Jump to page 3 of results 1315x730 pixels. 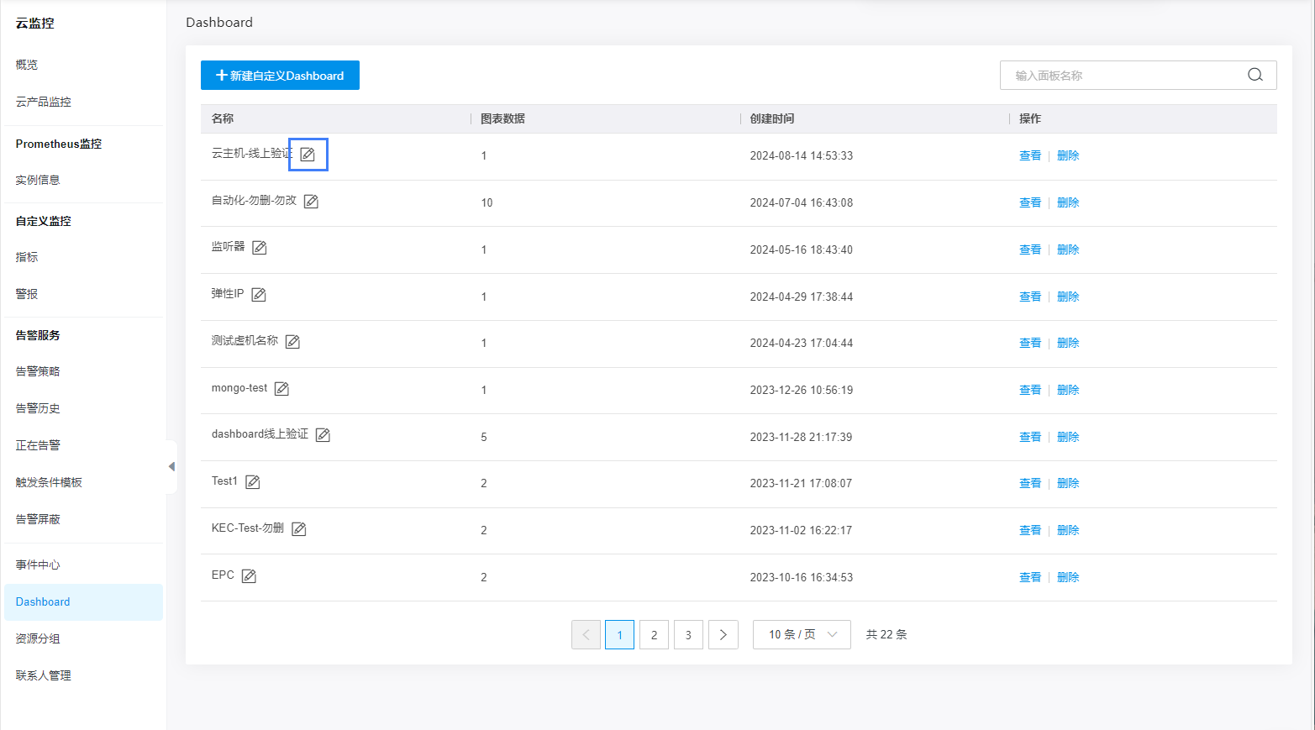coord(688,635)
